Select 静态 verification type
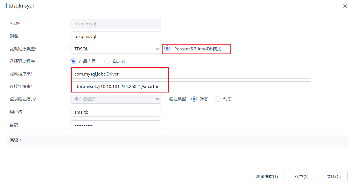Viewport: 353px width, 185px height. pyautogui.click(x=194, y=99)
